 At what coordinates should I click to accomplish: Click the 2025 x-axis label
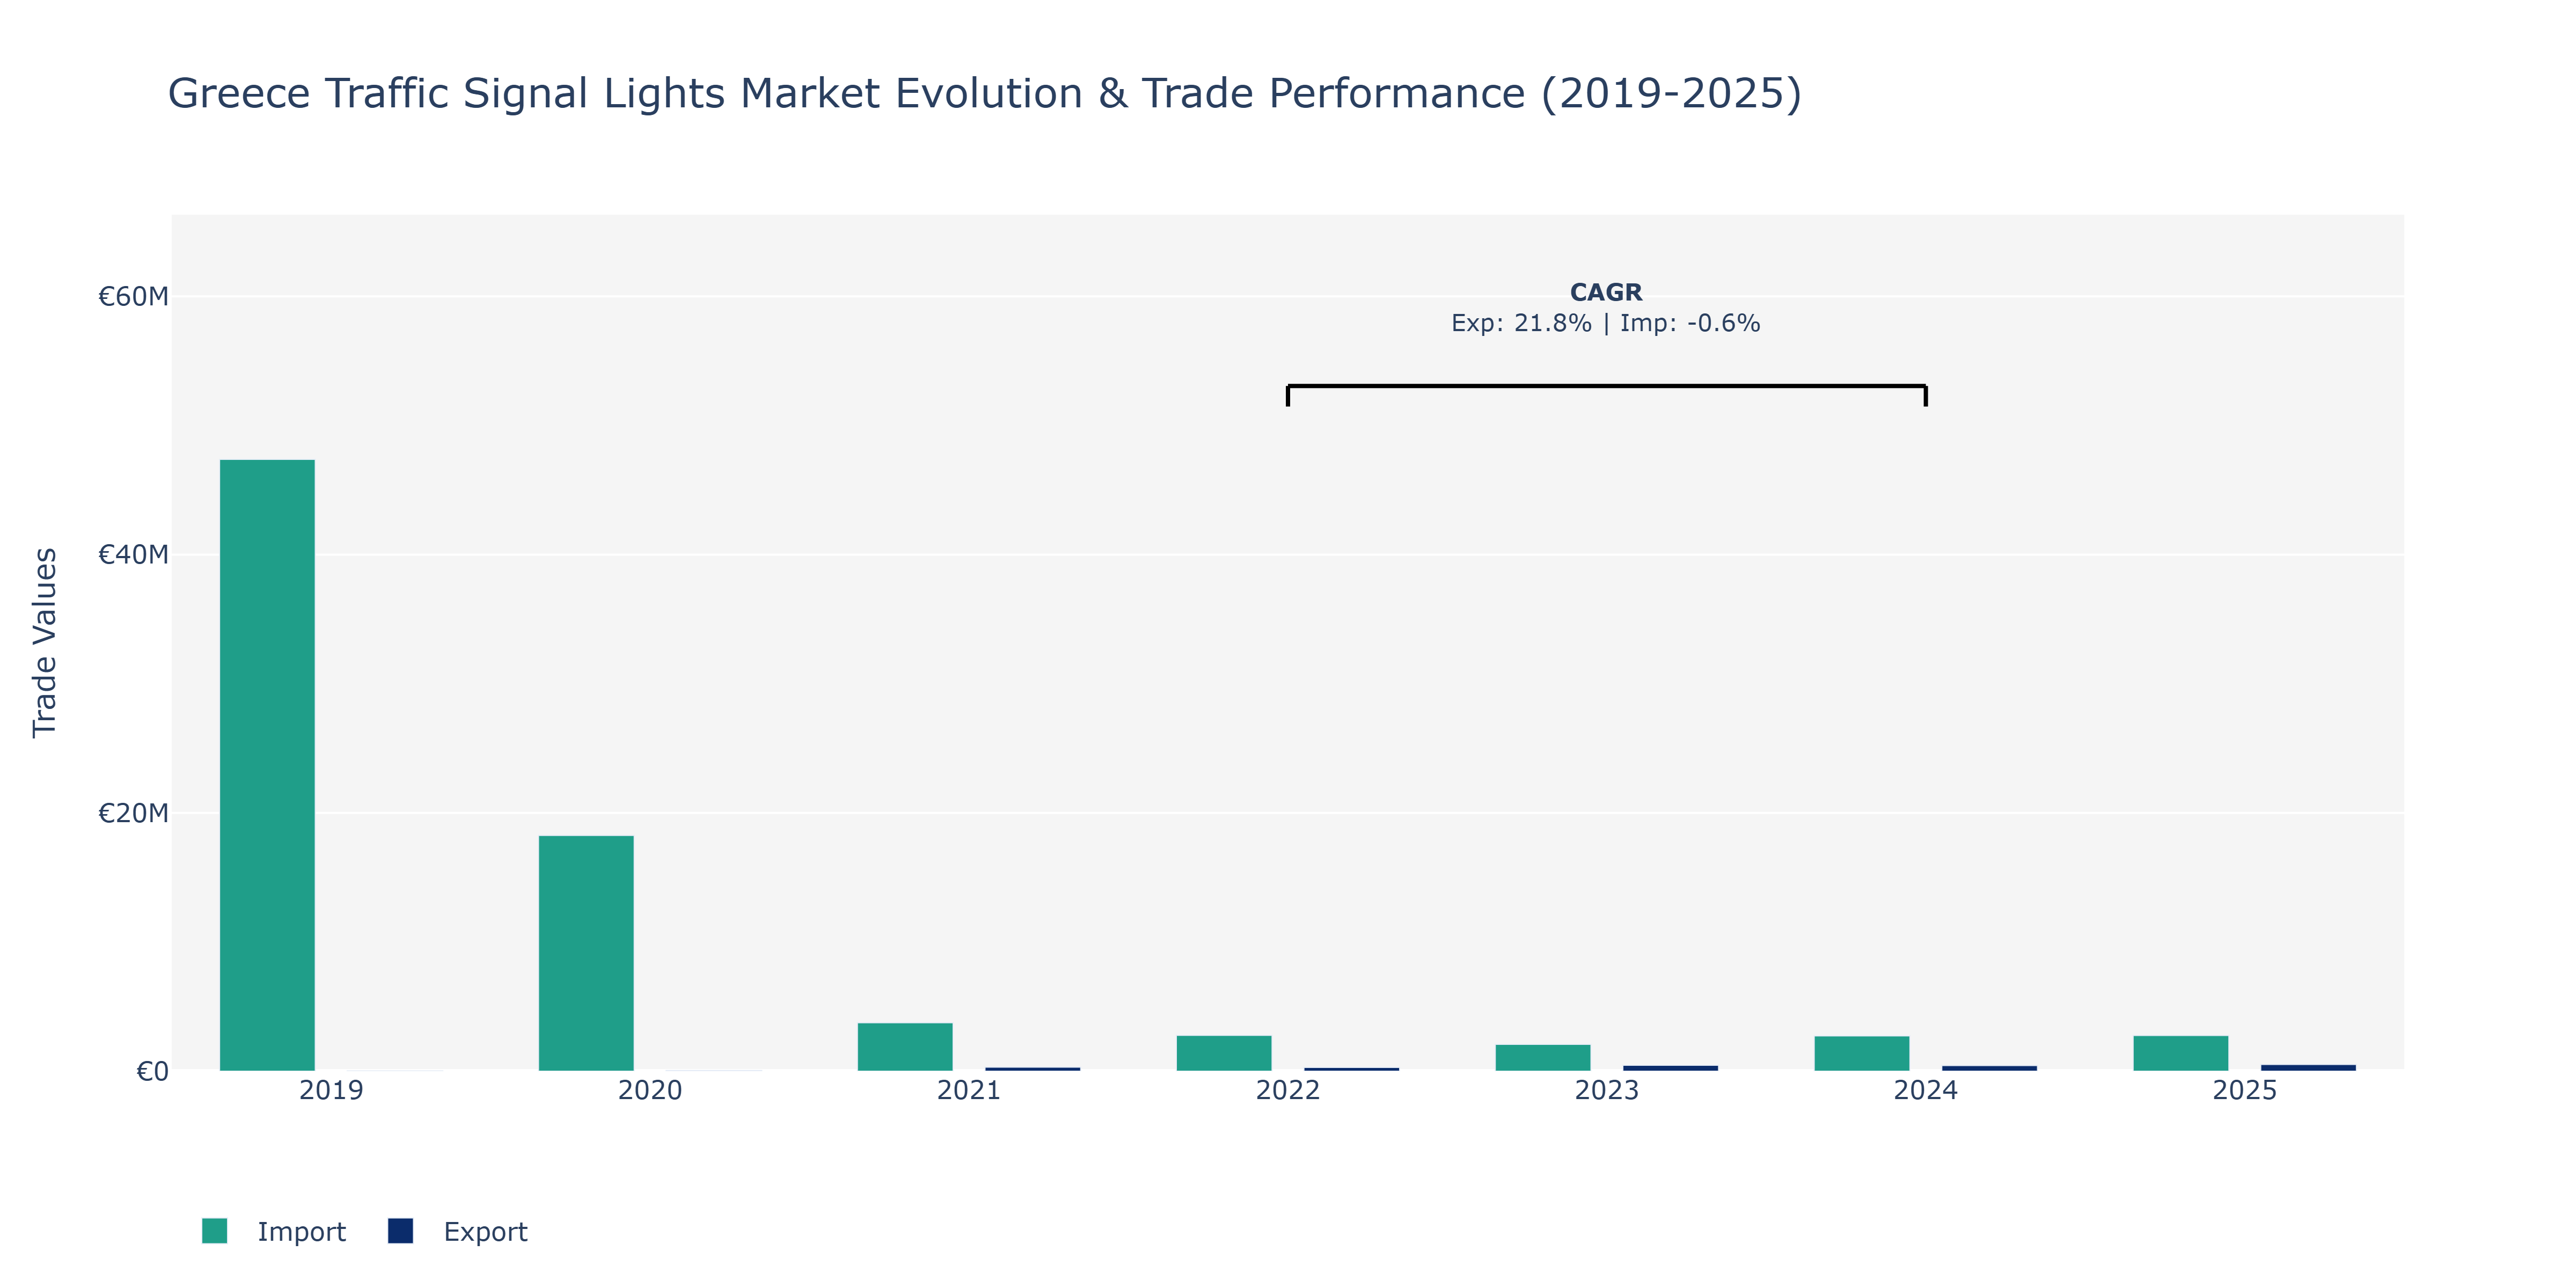point(2245,1090)
